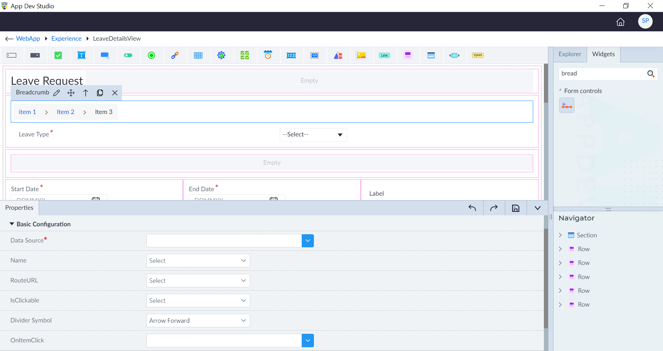Click the WebApp breadcrumb link

point(28,39)
